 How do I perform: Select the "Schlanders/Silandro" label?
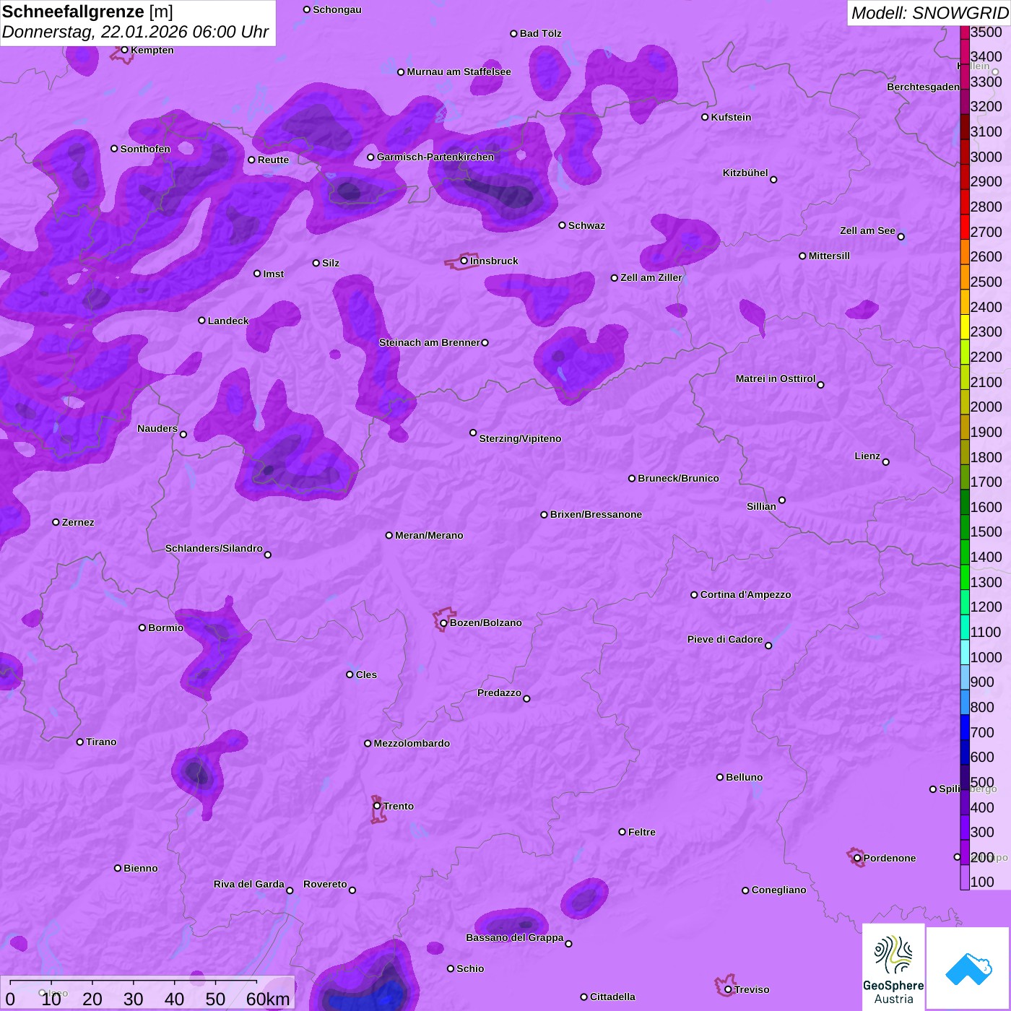(x=214, y=548)
